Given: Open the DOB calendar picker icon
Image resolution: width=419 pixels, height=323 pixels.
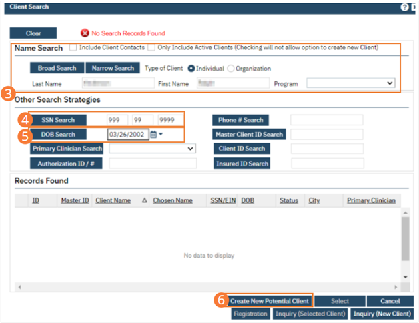Looking at the screenshot, I should point(153,135).
